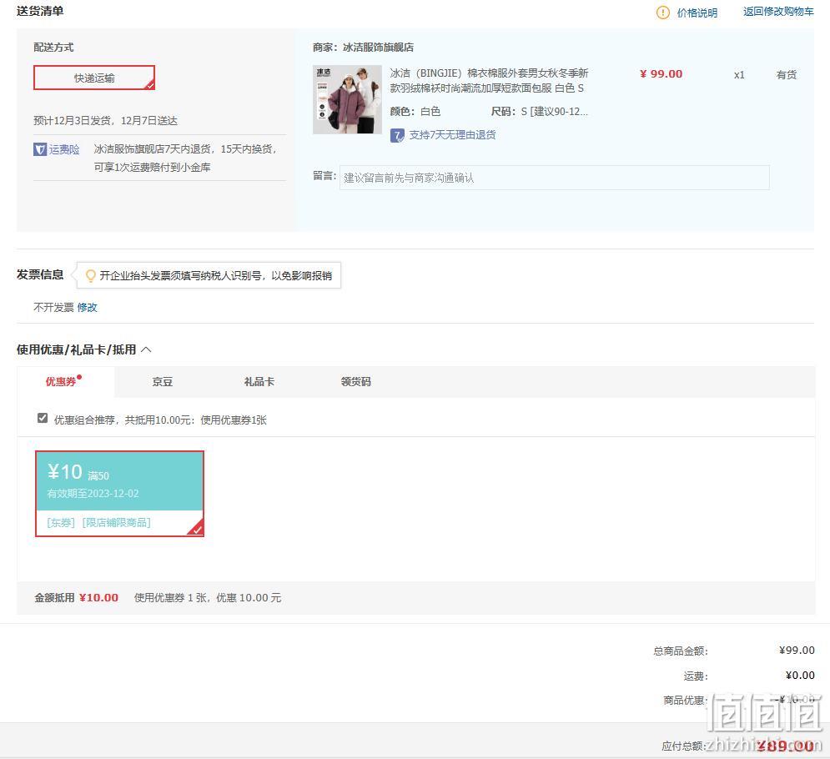Switch to the 优惠券 tab

pos(64,381)
